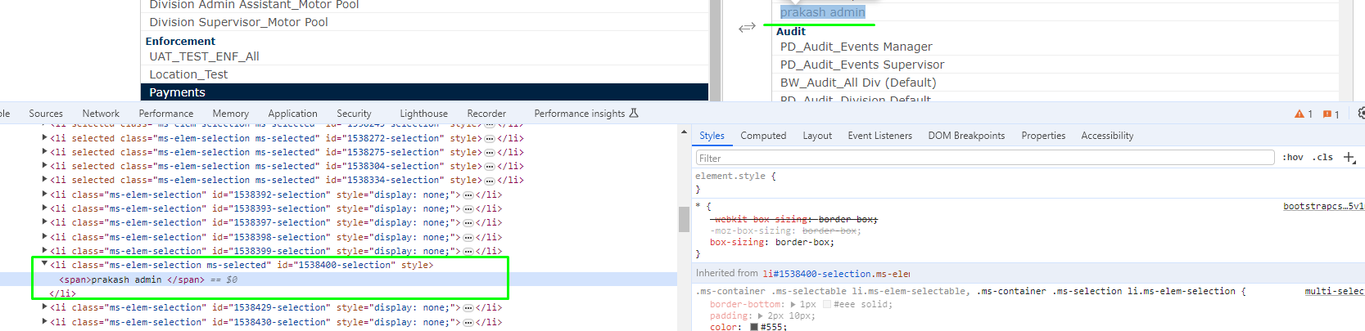The width and height of the screenshot is (1365, 331).
Task: Open the Security panel tab
Action: pos(354,114)
